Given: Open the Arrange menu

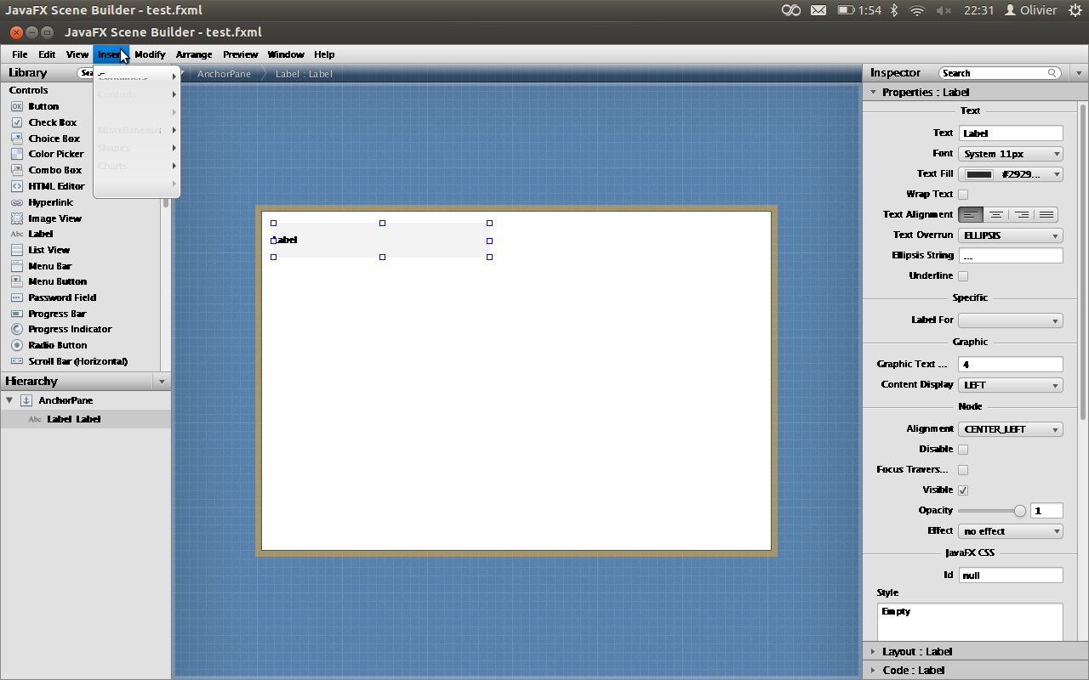Looking at the screenshot, I should pyautogui.click(x=194, y=54).
